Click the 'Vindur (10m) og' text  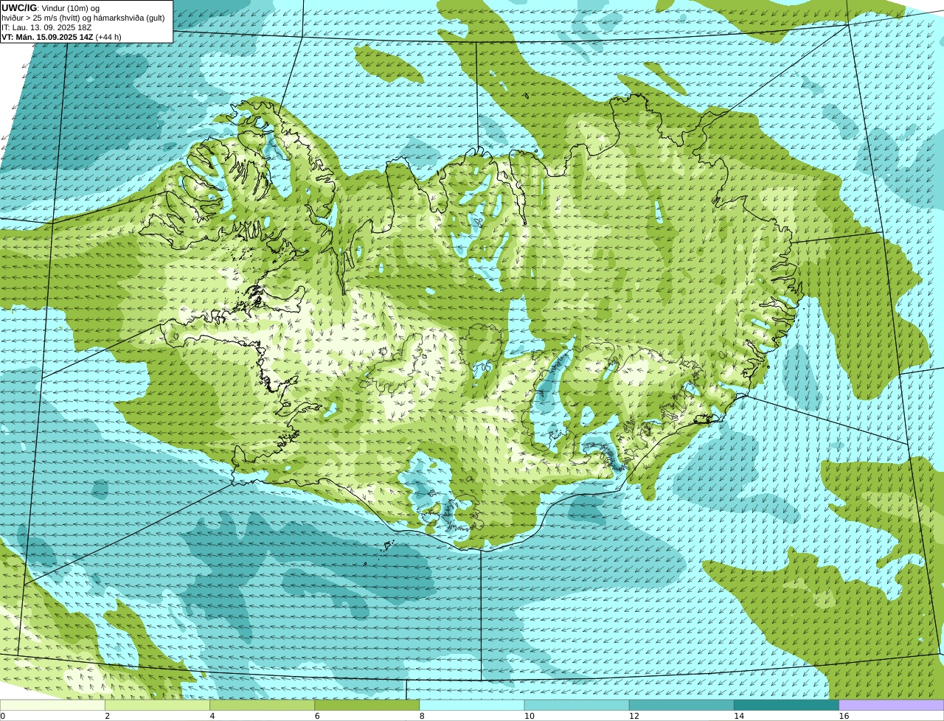70,8
